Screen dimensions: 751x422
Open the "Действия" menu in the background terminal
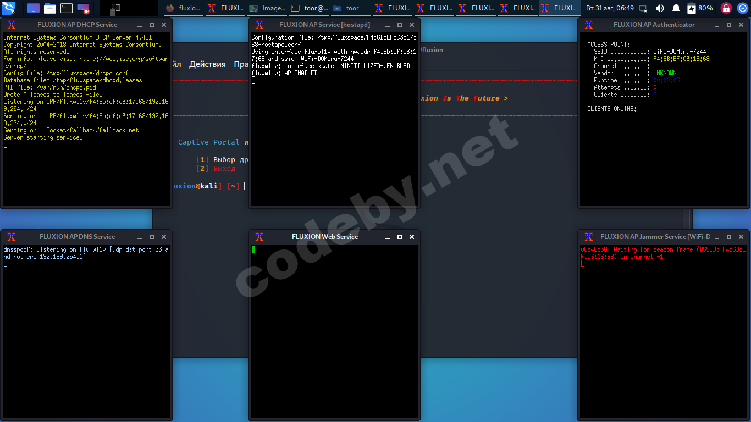coord(207,64)
